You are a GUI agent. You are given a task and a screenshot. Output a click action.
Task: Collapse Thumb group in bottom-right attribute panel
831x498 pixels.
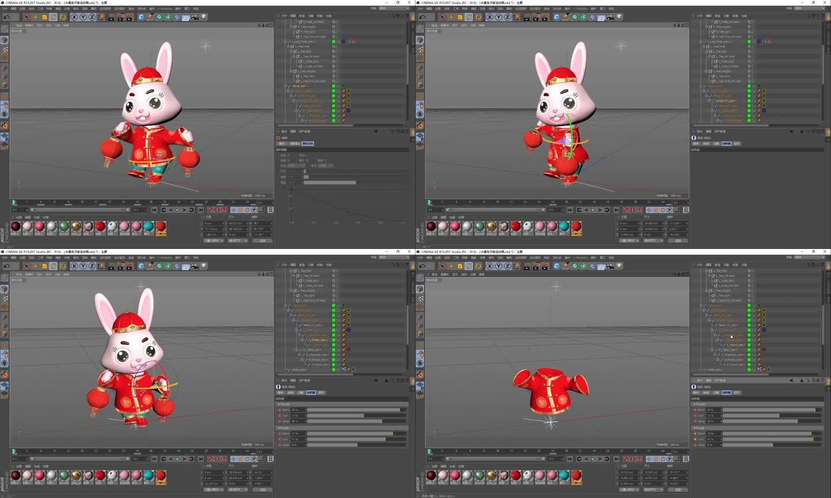click(x=694, y=404)
